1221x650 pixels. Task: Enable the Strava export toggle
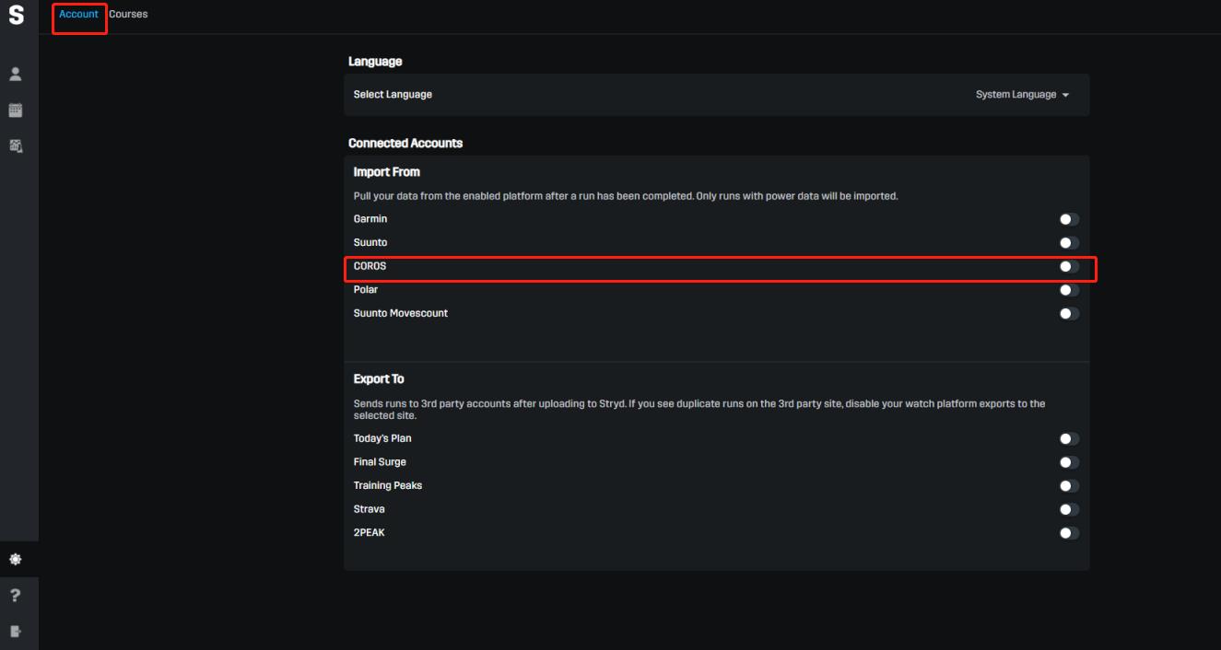coord(1068,509)
